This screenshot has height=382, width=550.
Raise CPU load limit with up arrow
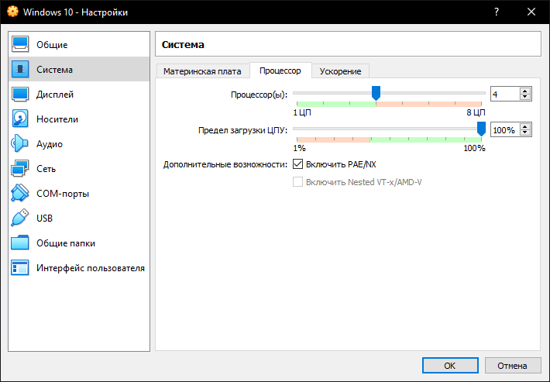point(524,126)
